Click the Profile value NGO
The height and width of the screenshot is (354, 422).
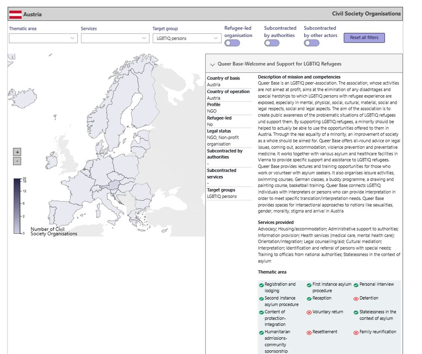[x=211, y=111]
